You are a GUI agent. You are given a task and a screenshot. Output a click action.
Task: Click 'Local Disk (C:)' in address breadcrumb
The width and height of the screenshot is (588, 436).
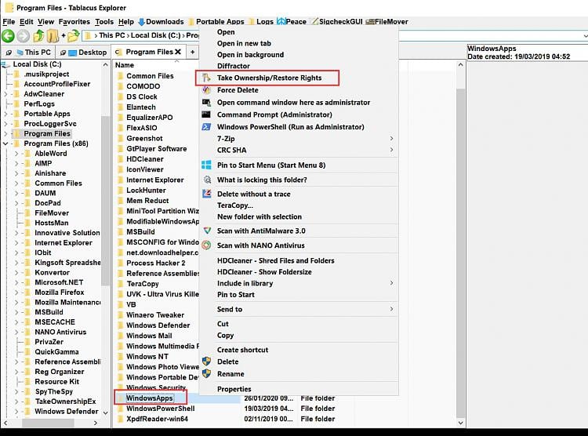(156, 35)
